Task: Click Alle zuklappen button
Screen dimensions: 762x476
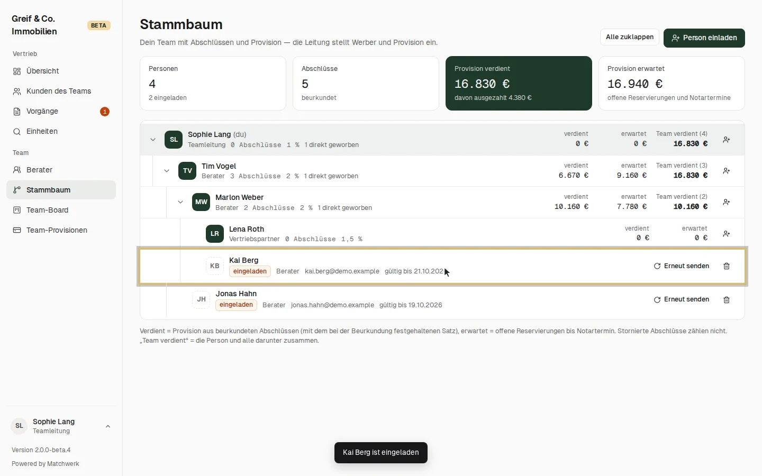Action: [630, 37]
